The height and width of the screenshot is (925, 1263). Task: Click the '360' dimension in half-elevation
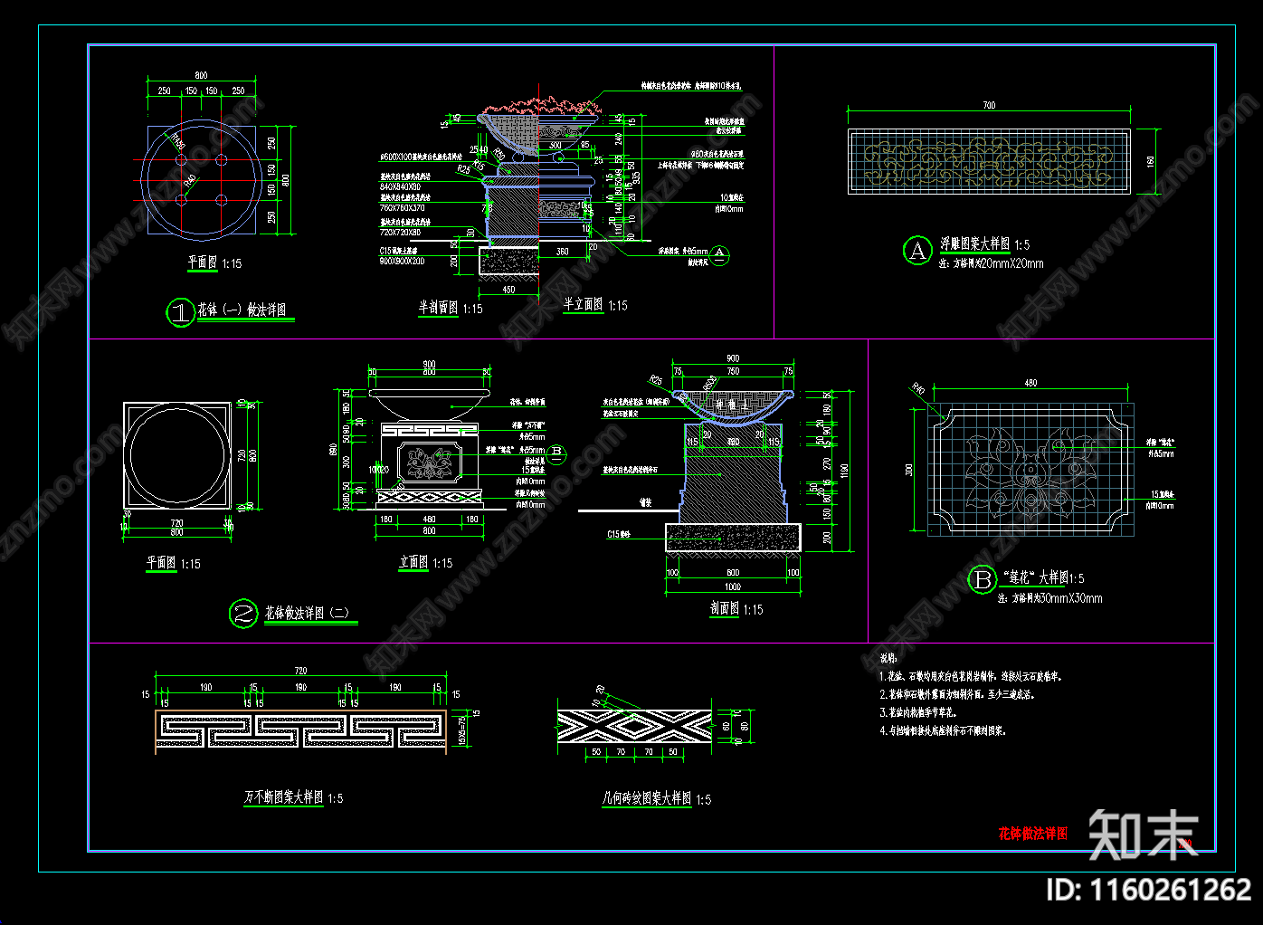tap(562, 252)
